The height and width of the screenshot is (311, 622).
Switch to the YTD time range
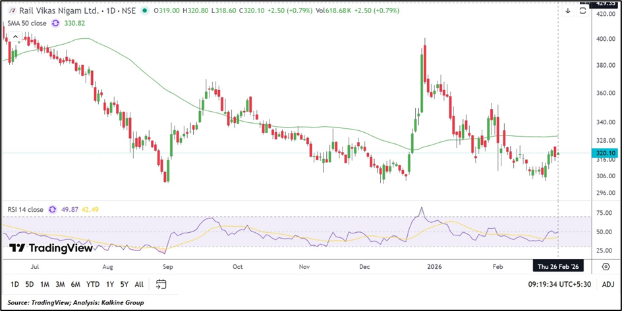point(93,284)
